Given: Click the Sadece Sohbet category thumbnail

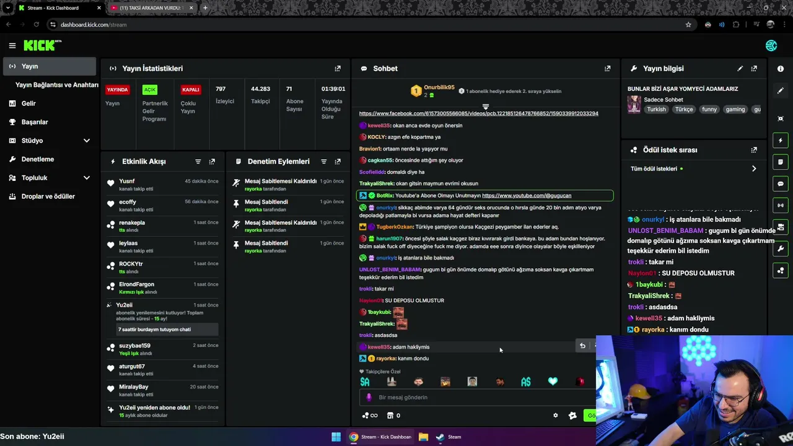Looking at the screenshot, I should click(x=634, y=104).
